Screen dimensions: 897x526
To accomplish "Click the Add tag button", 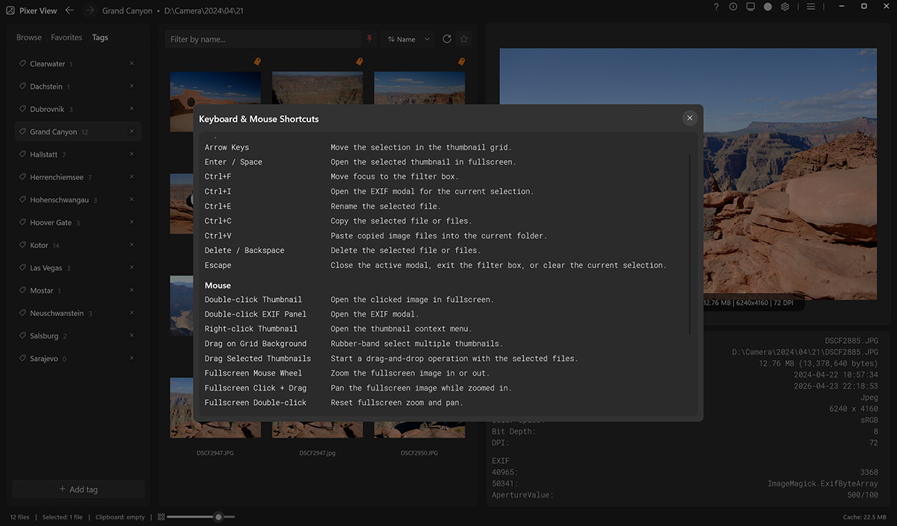I will click(x=78, y=489).
